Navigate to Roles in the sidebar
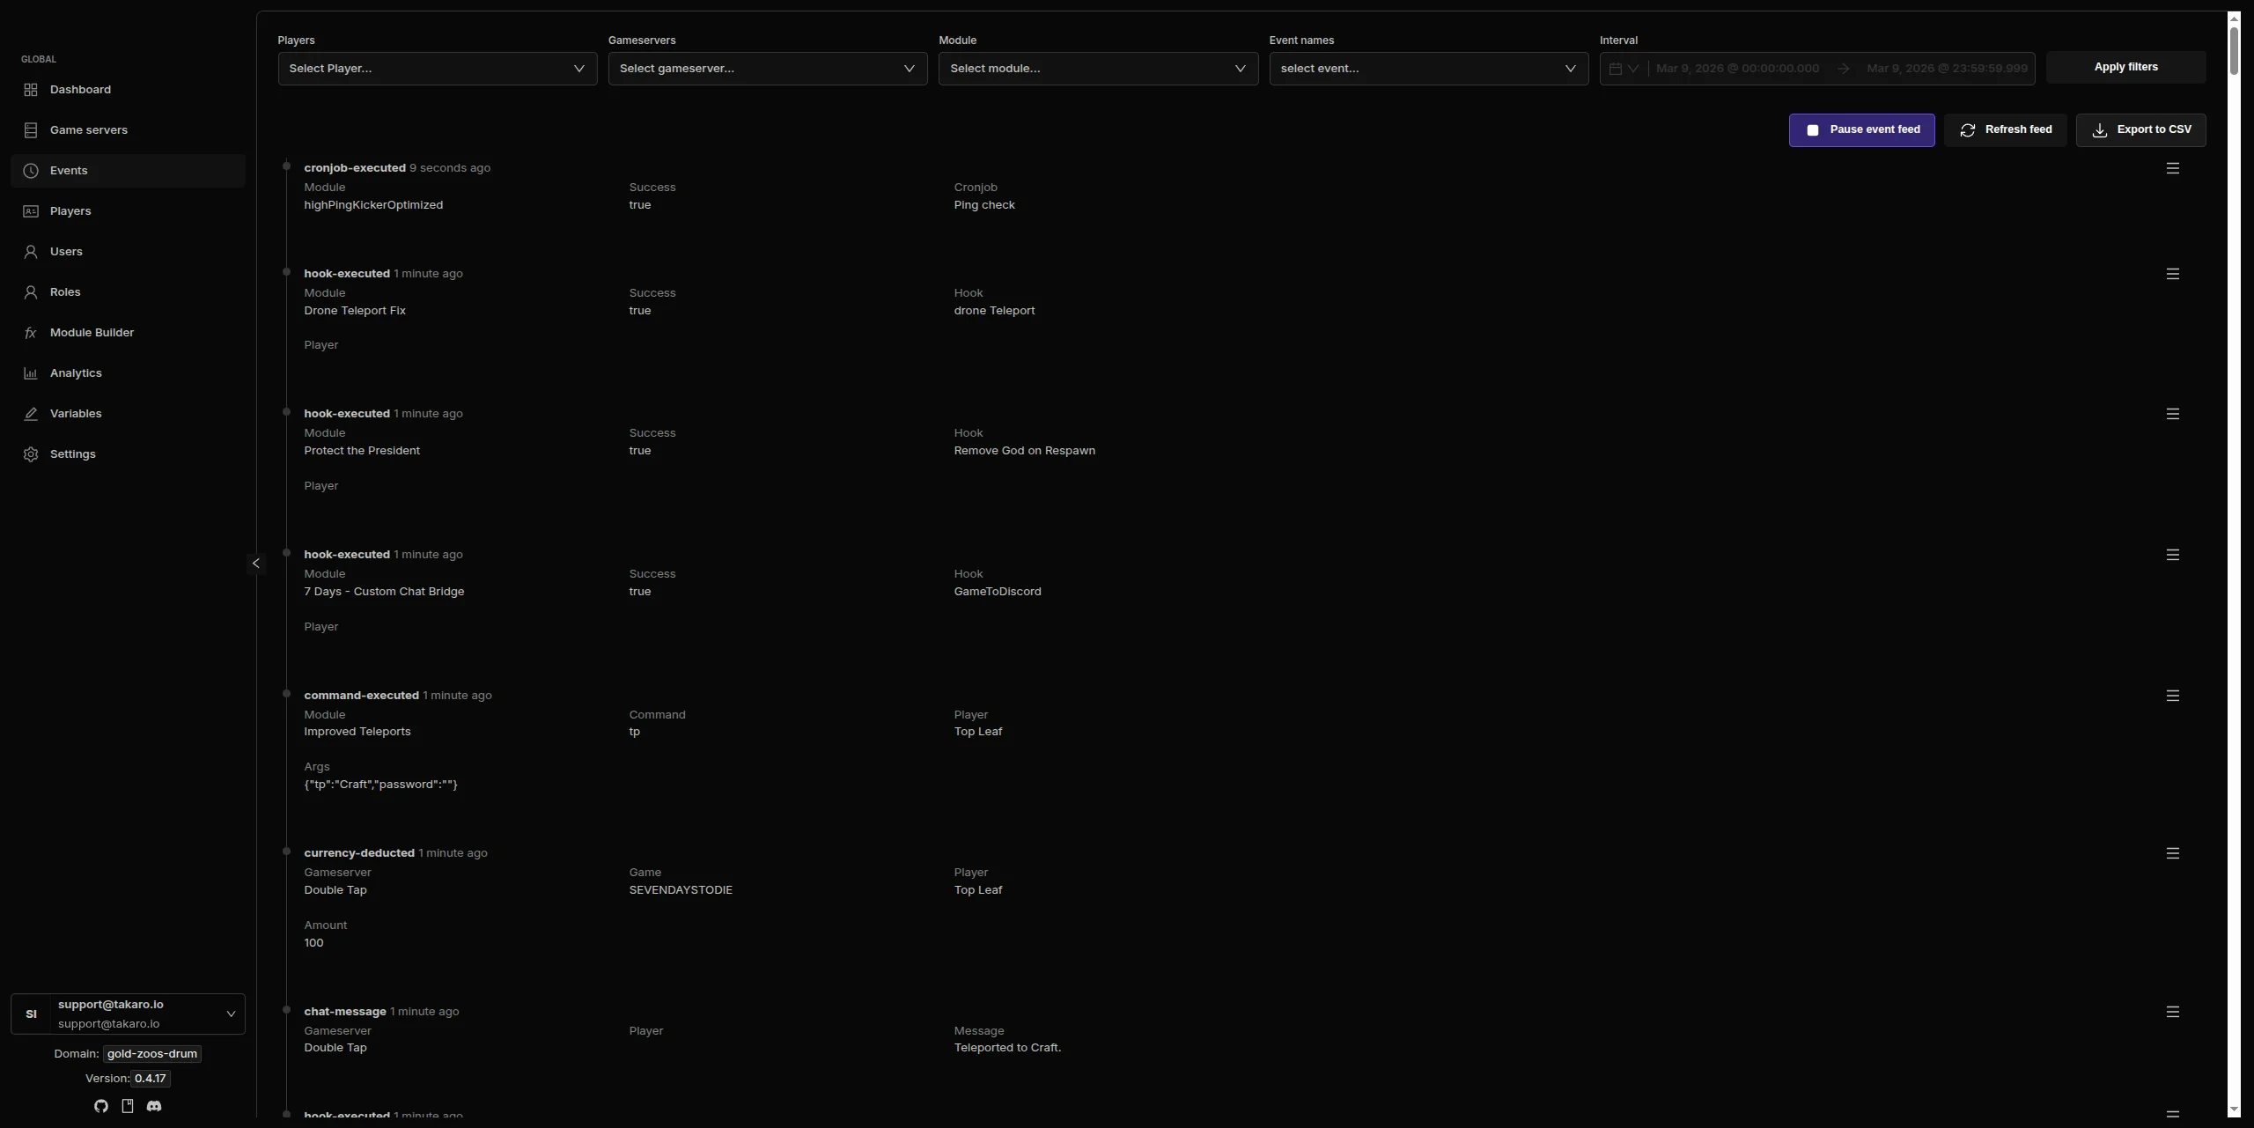This screenshot has height=1128, width=2254. pos(65,291)
